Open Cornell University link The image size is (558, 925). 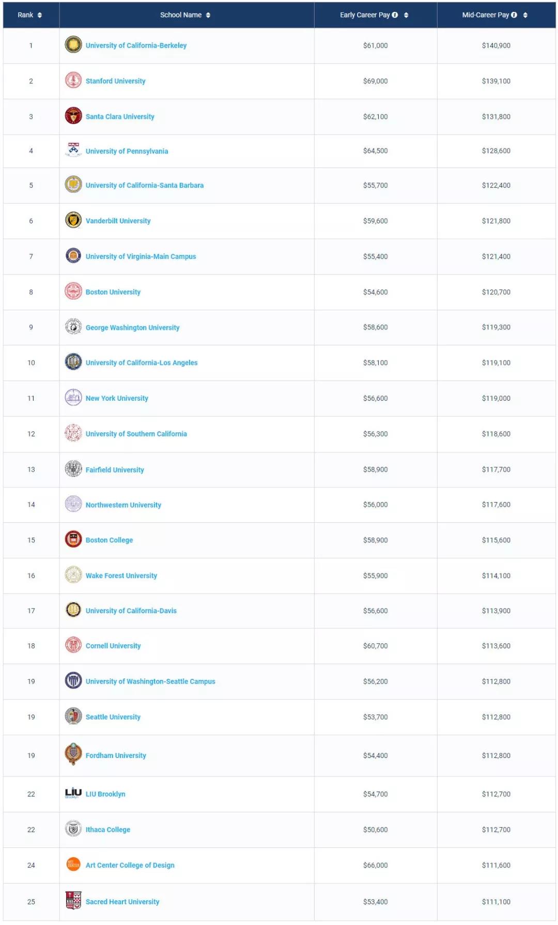[113, 646]
